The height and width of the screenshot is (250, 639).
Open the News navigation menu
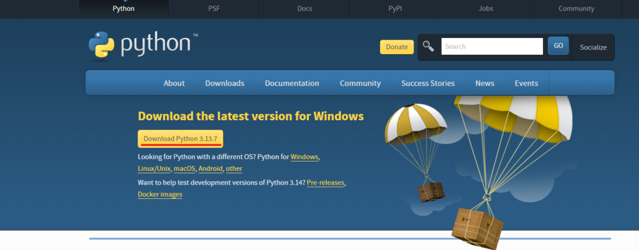pyautogui.click(x=484, y=83)
